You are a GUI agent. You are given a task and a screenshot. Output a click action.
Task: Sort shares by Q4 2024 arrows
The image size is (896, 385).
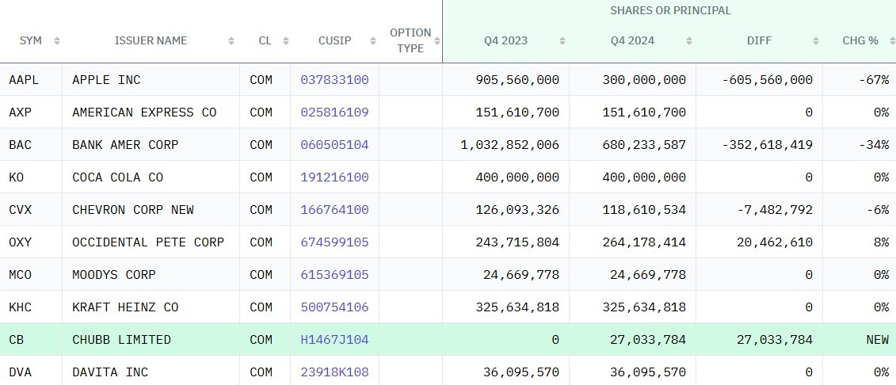click(x=689, y=41)
